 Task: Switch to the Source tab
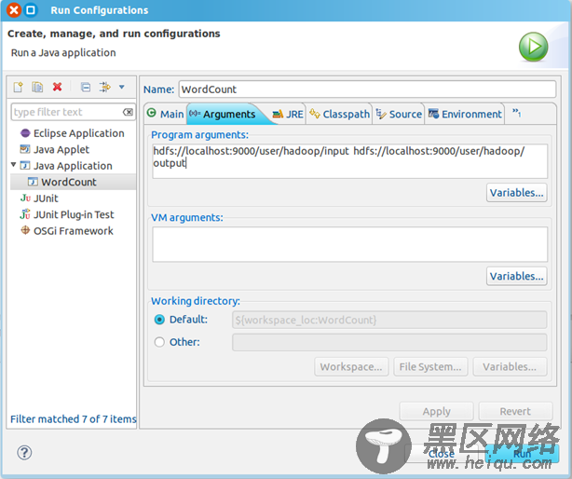[399, 115]
